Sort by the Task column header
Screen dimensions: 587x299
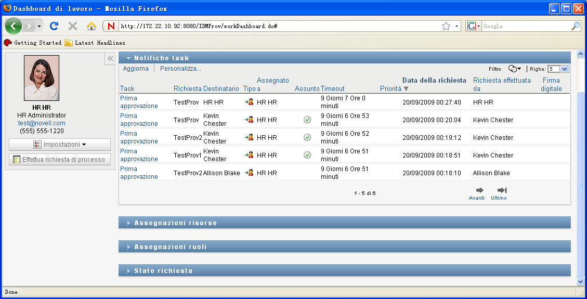click(127, 89)
